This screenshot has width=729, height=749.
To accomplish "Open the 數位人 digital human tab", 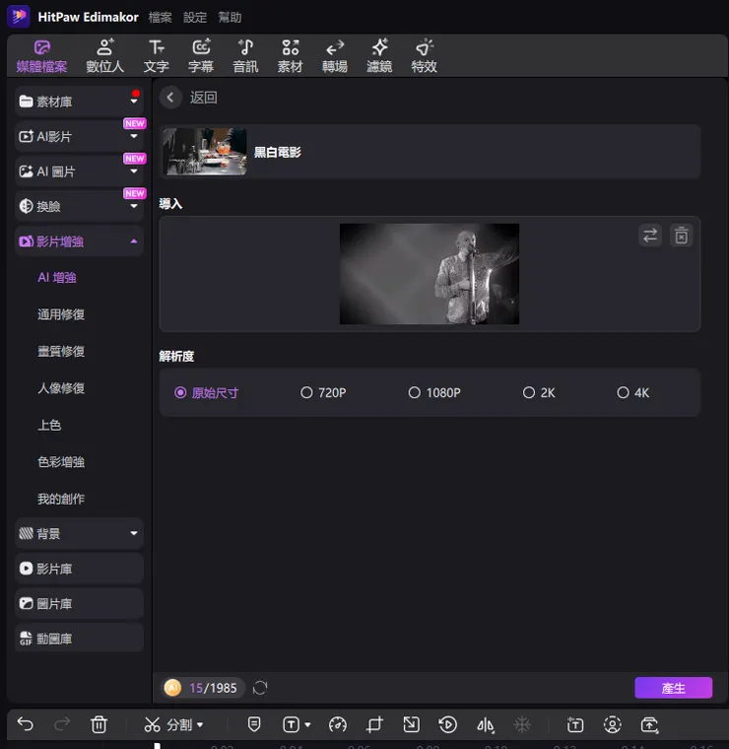I will [x=105, y=56].
